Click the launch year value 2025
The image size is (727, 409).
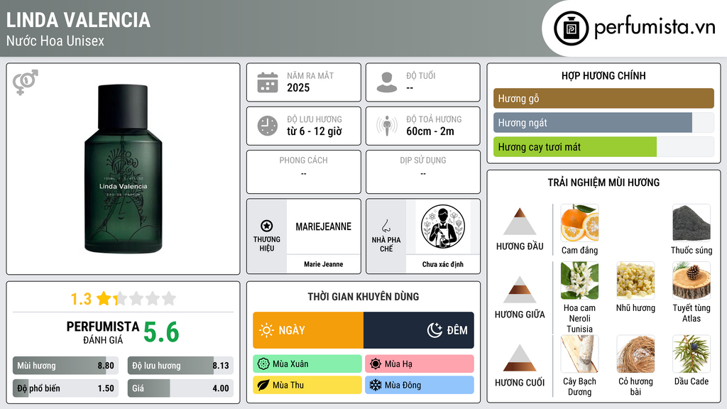pyautogui.click(x=298, y=87)
